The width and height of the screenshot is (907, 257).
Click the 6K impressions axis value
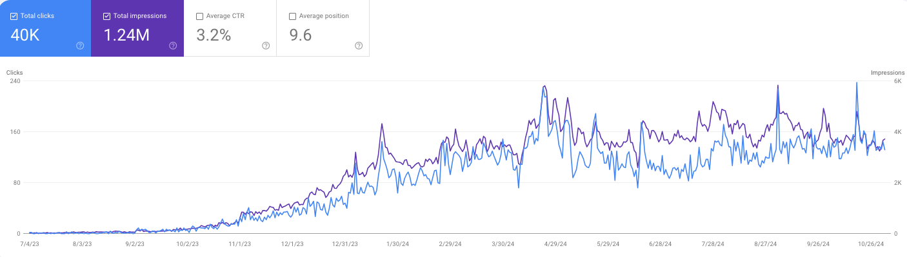point(897,81)
